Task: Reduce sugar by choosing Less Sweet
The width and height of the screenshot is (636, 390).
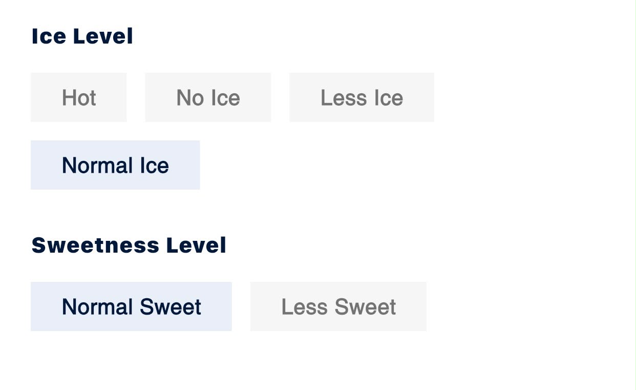Action: pos(338,306)
